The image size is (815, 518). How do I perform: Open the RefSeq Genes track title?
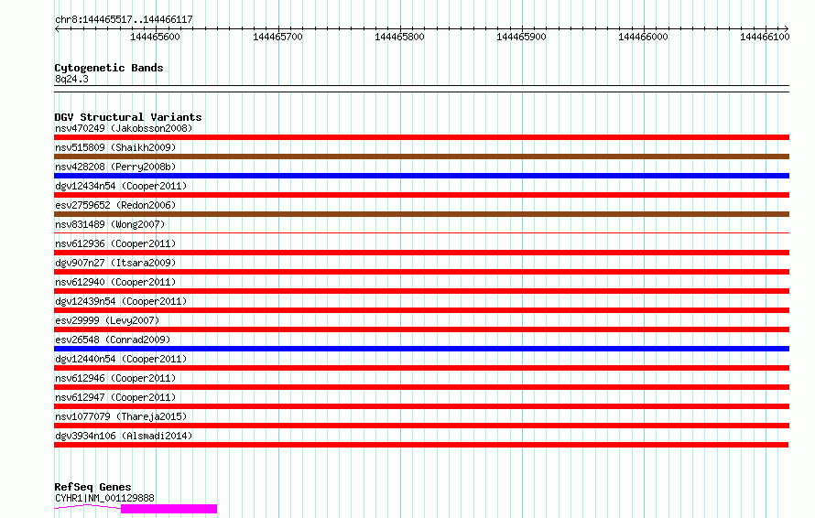(92, 487)
